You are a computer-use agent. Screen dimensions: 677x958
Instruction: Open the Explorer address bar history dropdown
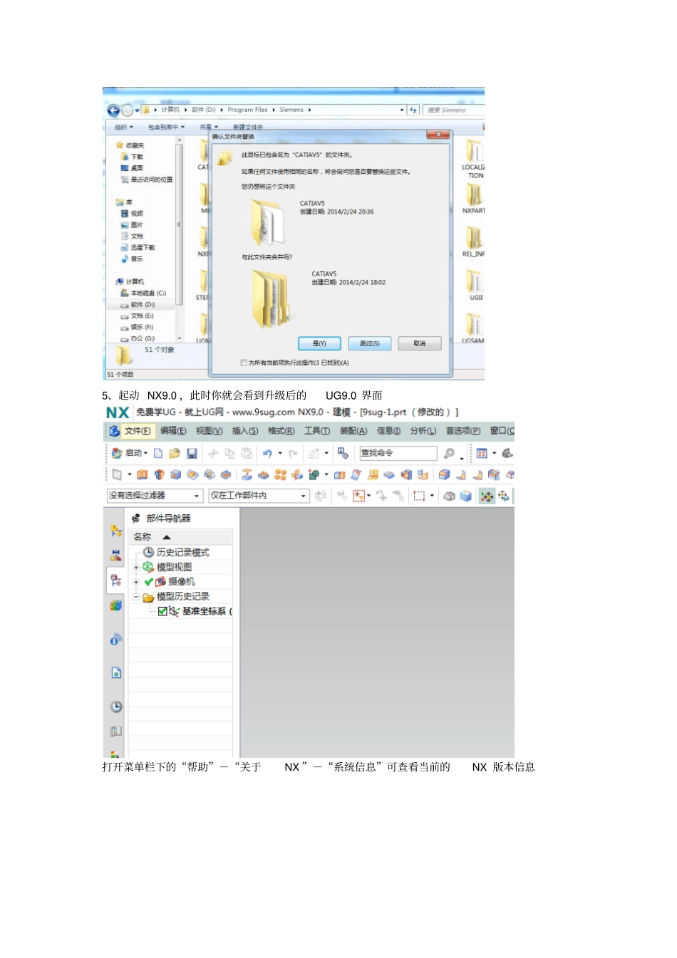(402, 110)
